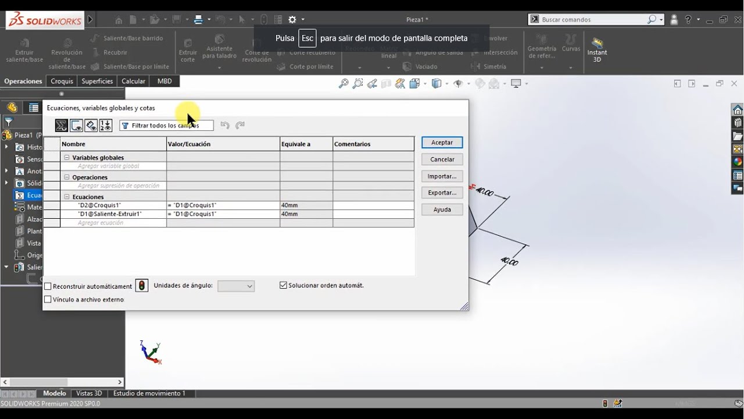This screenshot has height=419, width=744.
Task: Select the "D2@Croquis1" equation name cell
Action: (113, 205)
